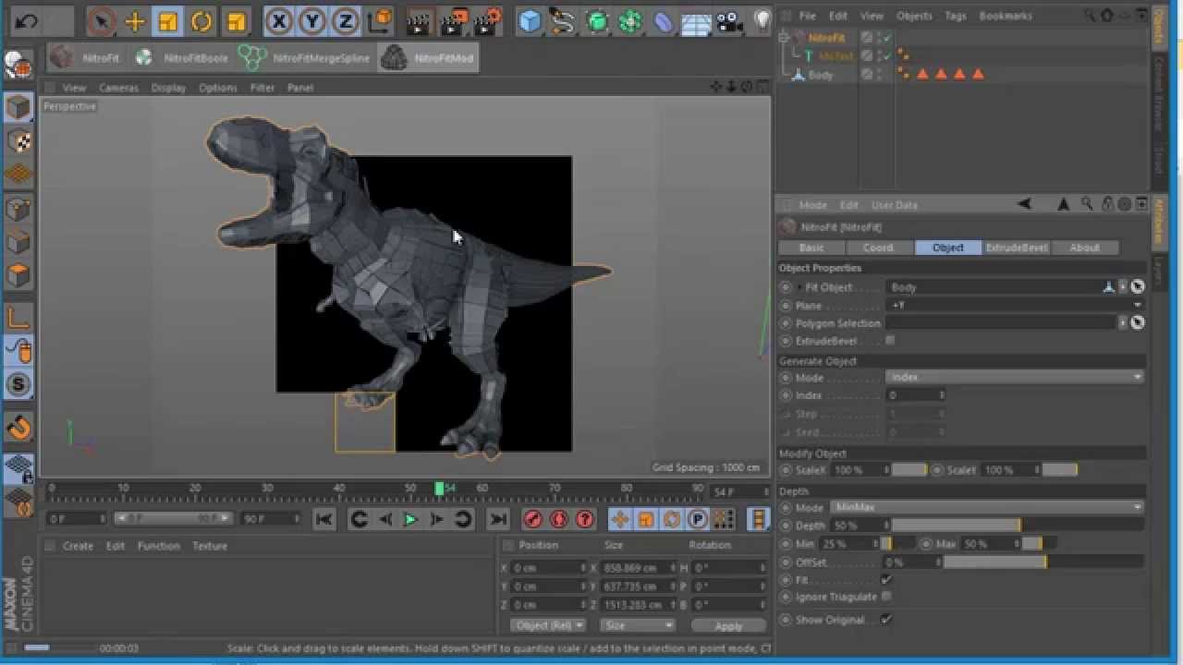This screenshot has width=1183, height=665.
Task: Click the Tweak mode mouse icon
Action: [18, 352]
